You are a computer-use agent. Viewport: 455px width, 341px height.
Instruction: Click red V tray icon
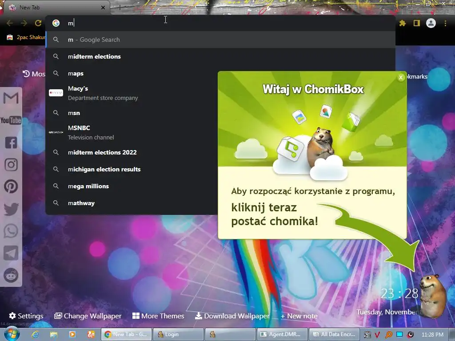pyautogui.click(x=377, y=335)
